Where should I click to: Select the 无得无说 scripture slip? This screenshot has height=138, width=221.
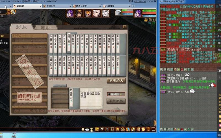click(78, 44)
